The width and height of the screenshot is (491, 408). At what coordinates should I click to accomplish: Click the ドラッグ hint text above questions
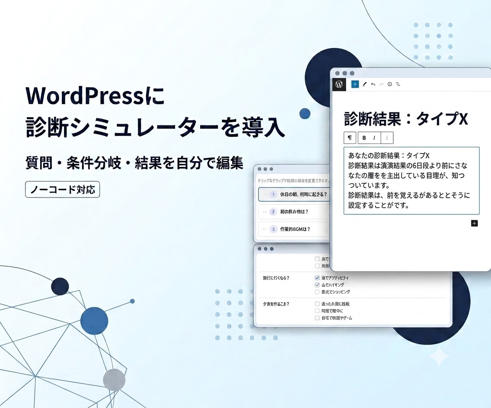tap(293, 181)
